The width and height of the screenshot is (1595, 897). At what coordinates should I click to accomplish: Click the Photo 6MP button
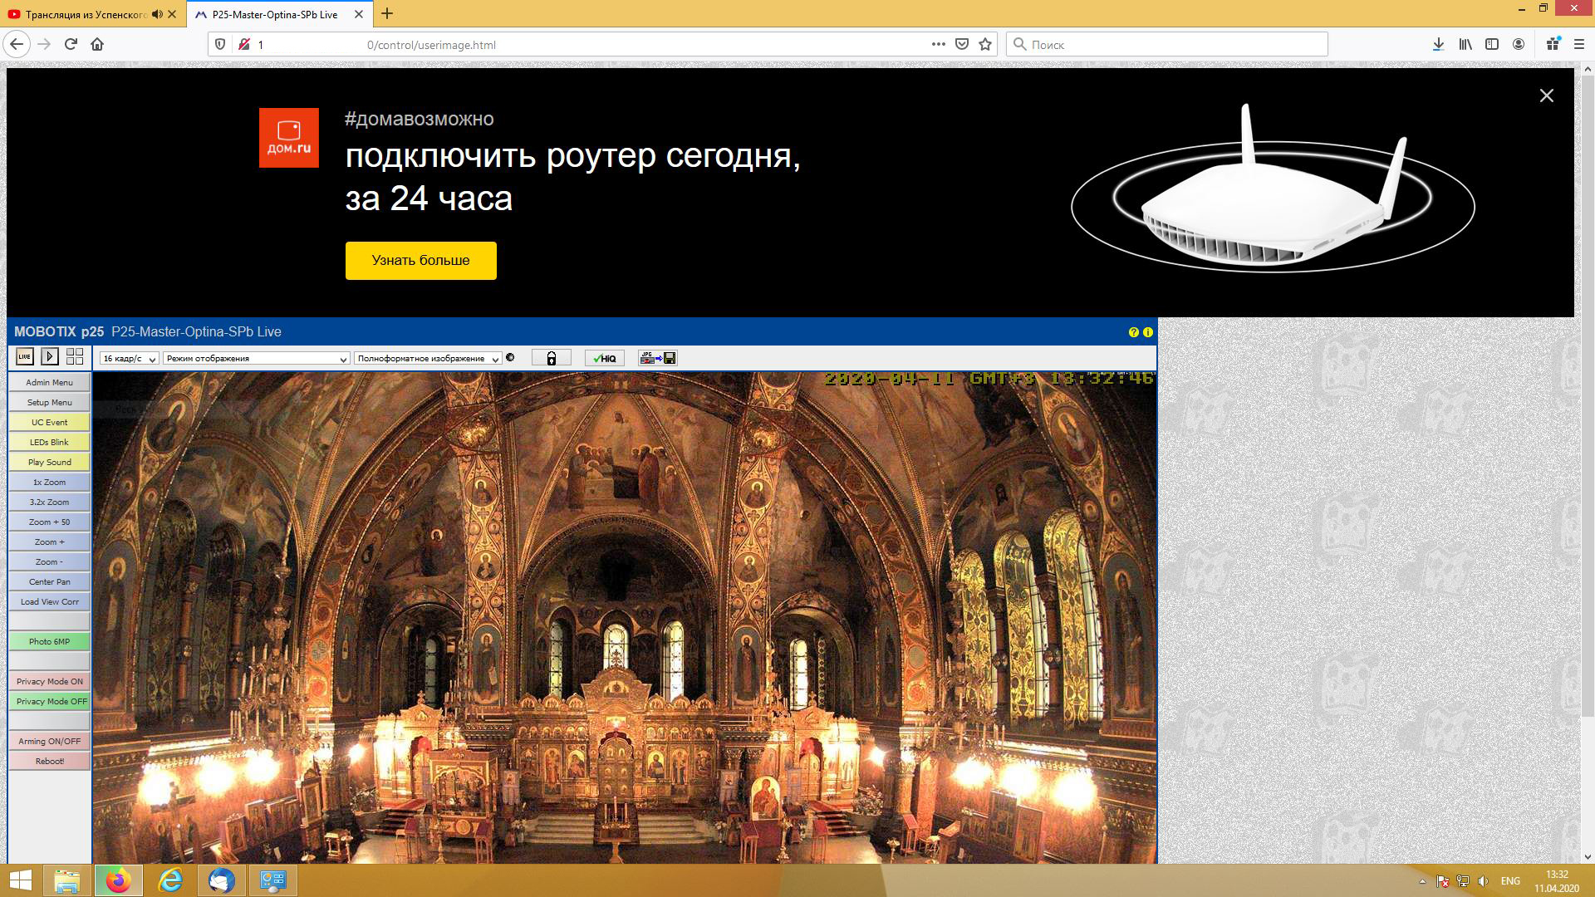[50, 642]
